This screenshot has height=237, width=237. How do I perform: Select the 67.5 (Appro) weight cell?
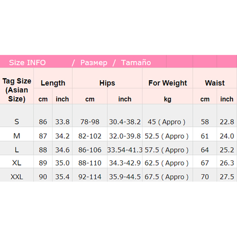click(167, 177)
